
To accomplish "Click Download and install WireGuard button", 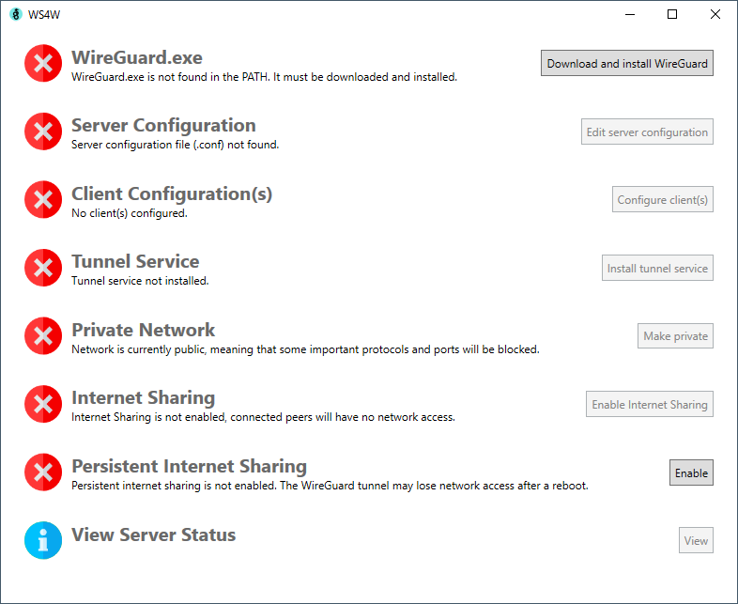I will [x=627, y=63].
